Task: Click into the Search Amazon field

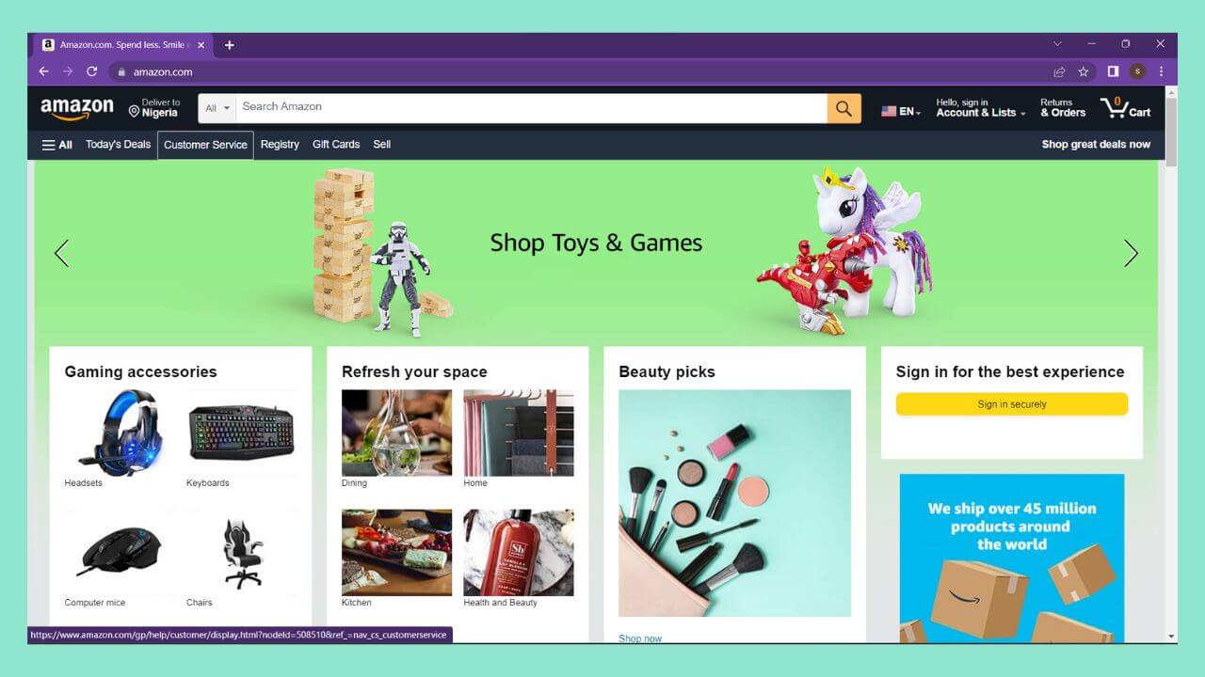Action: point(532,108)
